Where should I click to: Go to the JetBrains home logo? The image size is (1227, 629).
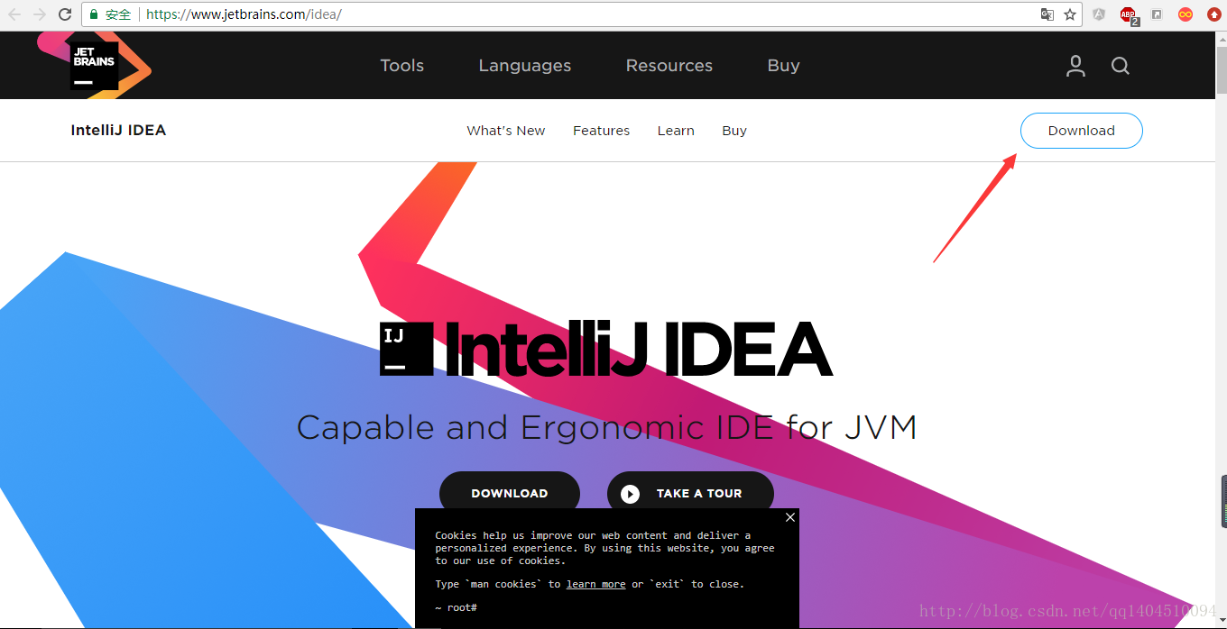click(x=94, y=65)
